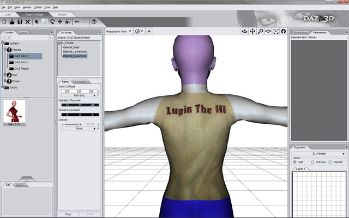Select the Translate move tool in the main toolbar
349x218 pixels.
tap(60, 22)
